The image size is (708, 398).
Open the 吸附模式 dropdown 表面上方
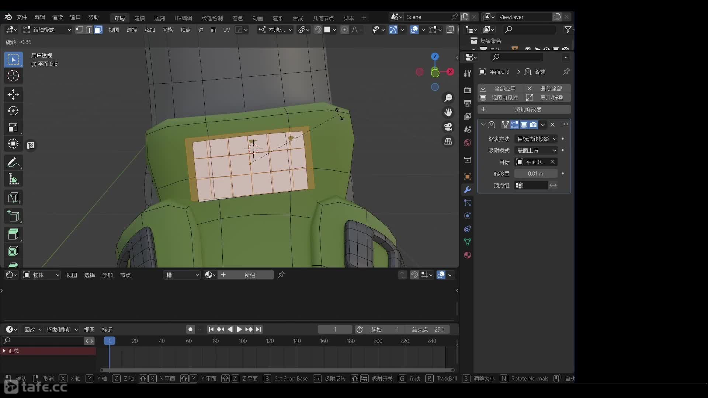click(x=537, y=150)
